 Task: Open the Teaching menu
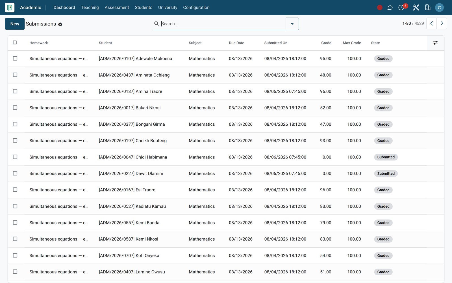90,7
